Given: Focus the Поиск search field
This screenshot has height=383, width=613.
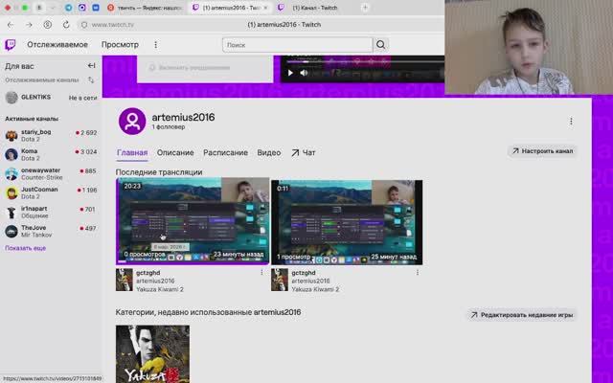Looking at the screenshot, I should click(x=298, y=45).
